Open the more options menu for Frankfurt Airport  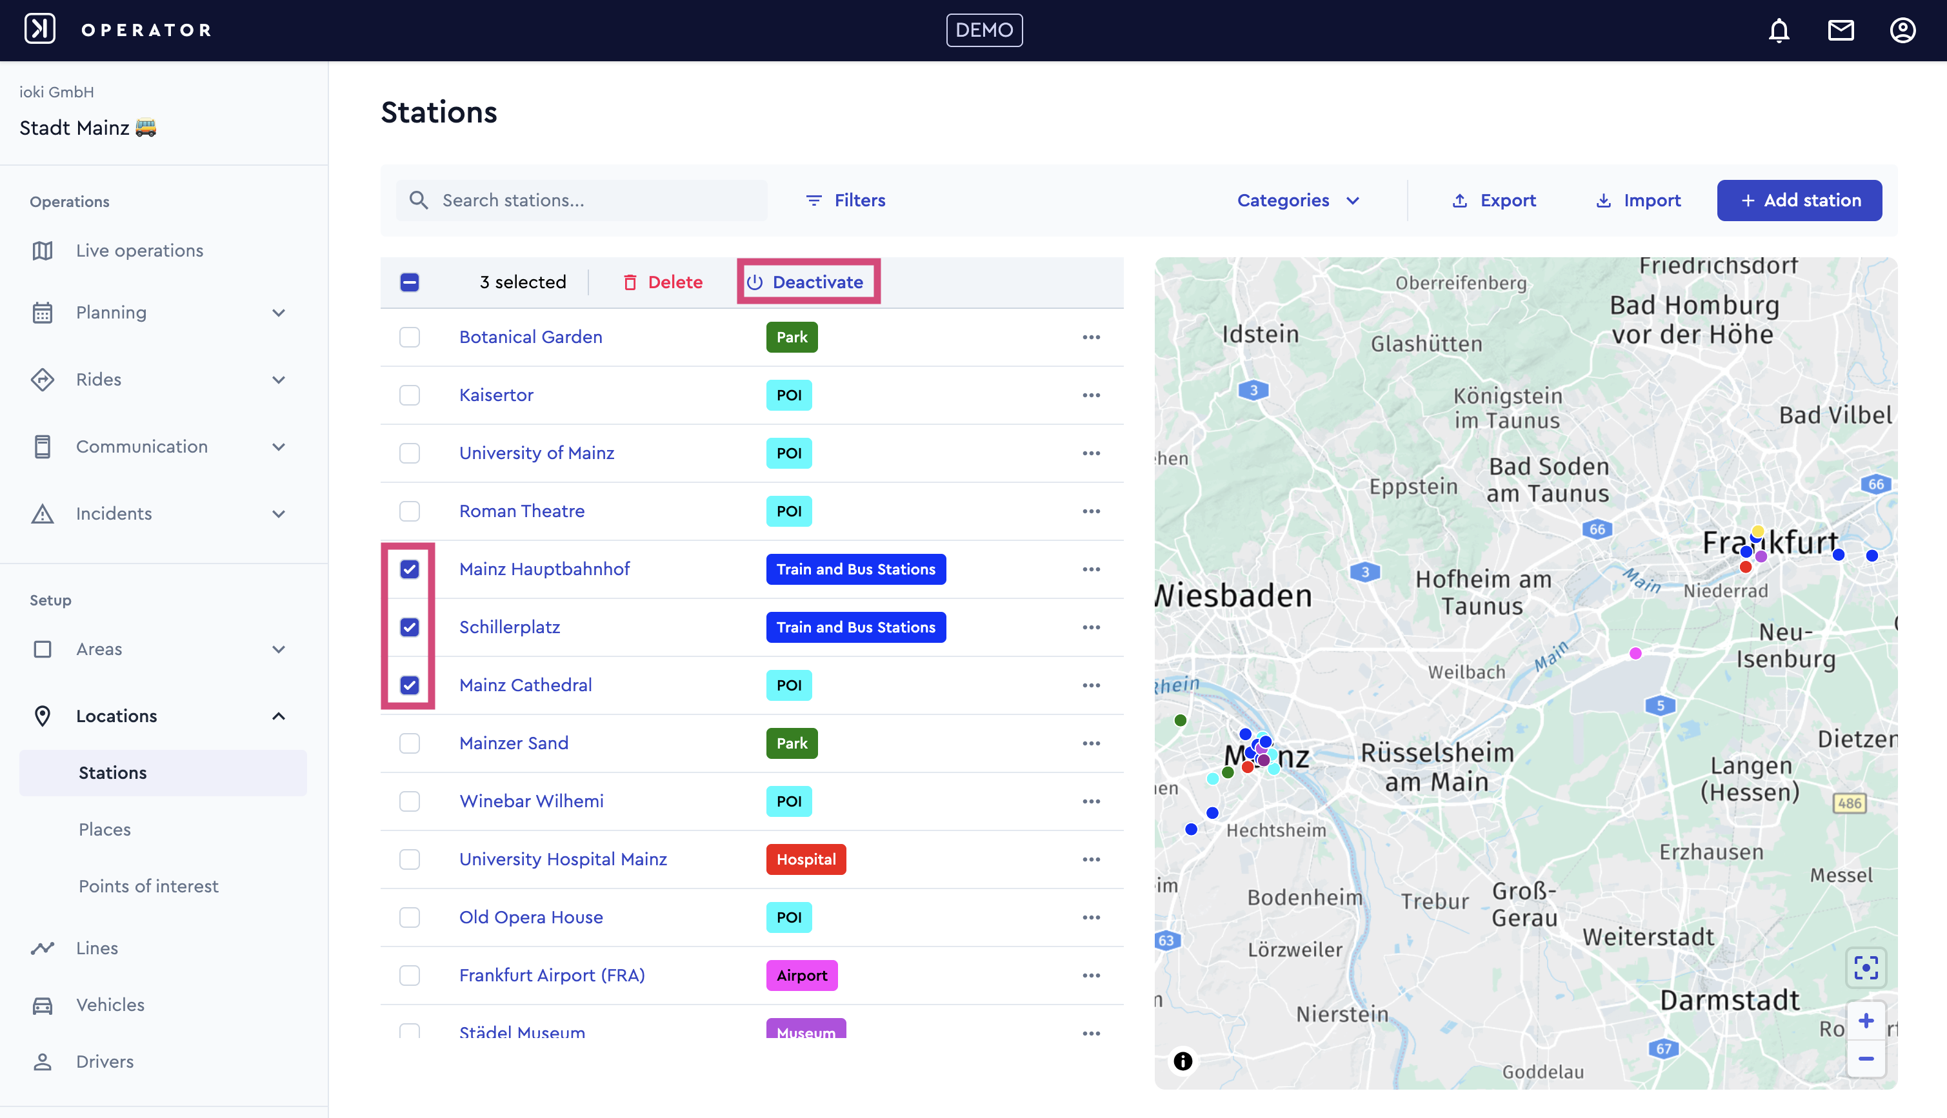[x=1092, y=975]
